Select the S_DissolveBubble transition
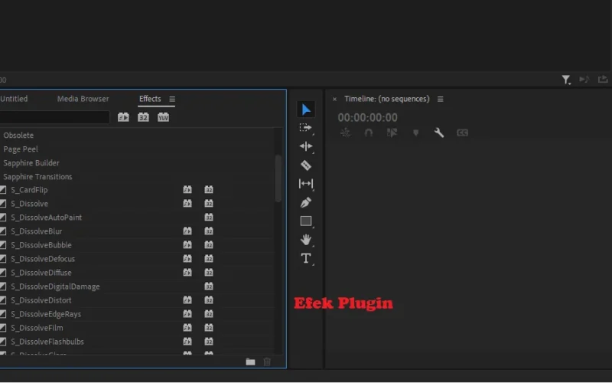 (x=41, y=245)
